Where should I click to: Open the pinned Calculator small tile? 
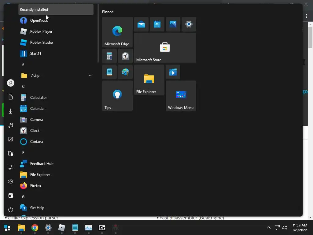click(109, 56)
